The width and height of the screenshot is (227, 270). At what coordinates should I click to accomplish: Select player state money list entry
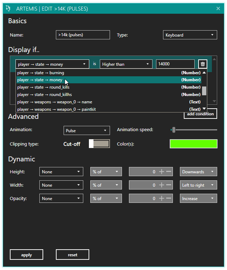[109, 80]
